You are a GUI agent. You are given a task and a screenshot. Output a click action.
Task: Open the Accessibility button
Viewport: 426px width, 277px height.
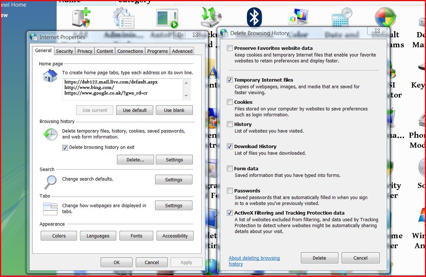(x=175, y=236)
